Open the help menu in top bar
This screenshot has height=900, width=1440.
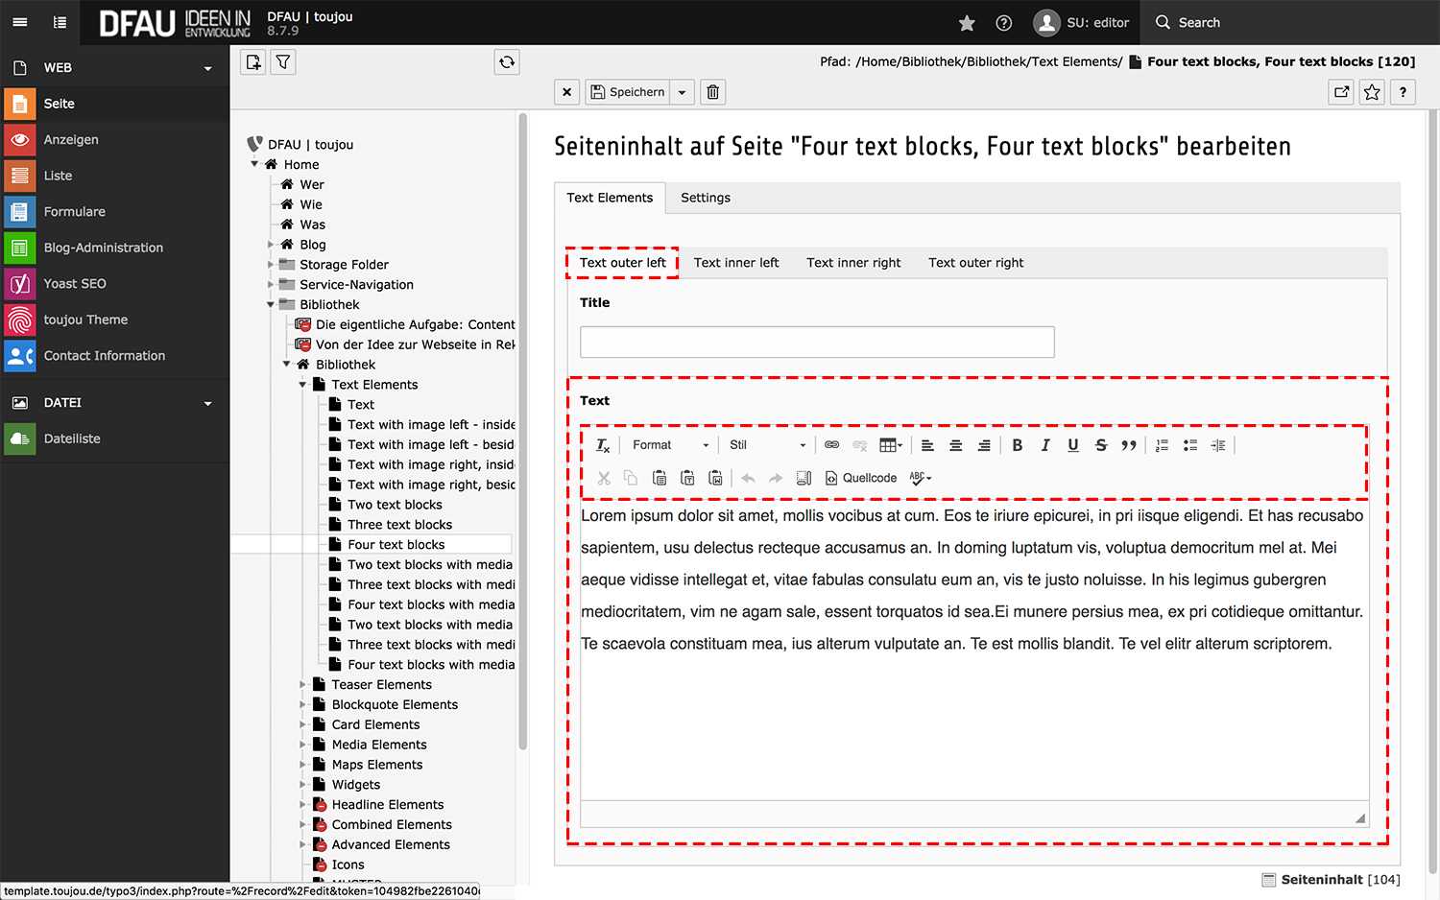point(1004,23)
